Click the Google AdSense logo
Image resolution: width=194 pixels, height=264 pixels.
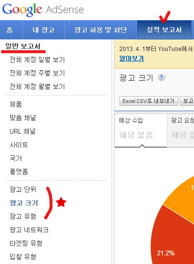point(43,10)
